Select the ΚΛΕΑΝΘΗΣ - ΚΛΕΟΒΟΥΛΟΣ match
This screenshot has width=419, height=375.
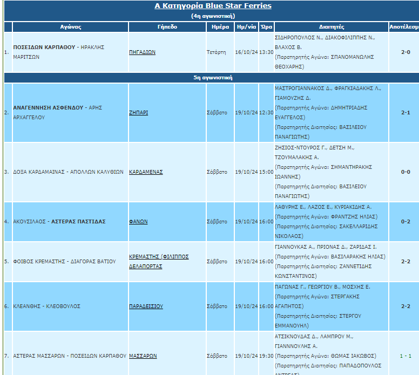46,306
